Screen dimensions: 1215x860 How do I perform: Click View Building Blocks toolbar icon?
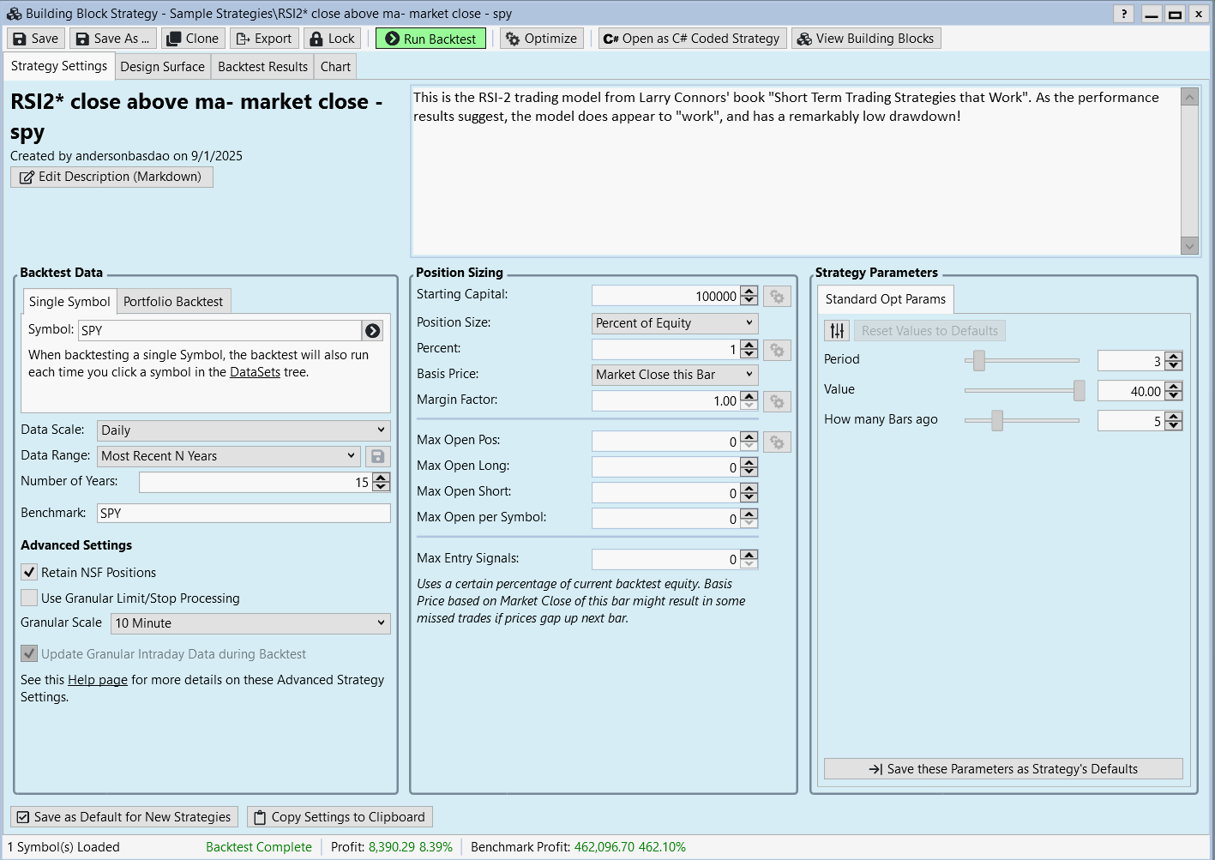pyautogui.click(x=865, y=39)
